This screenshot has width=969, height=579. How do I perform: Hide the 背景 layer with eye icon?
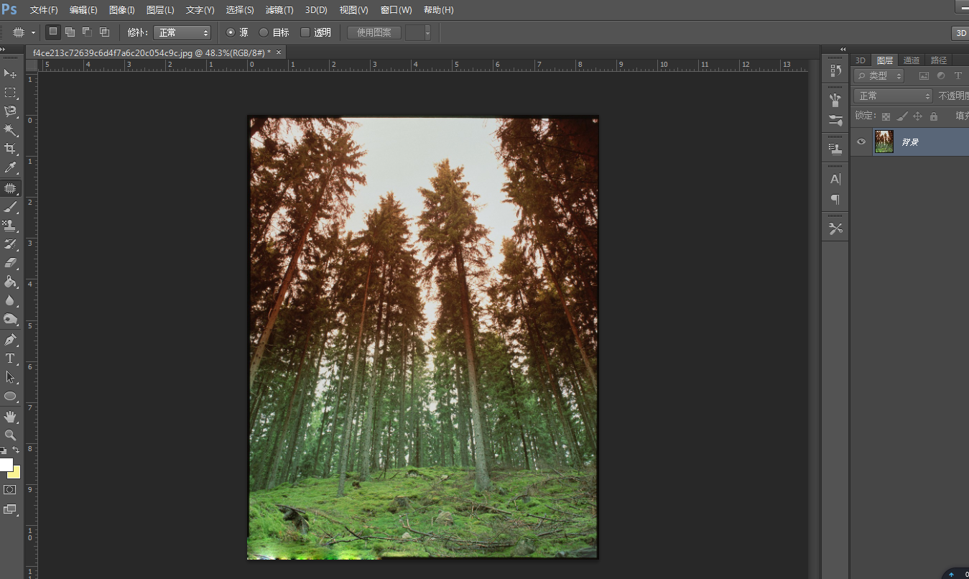[861, 142]
